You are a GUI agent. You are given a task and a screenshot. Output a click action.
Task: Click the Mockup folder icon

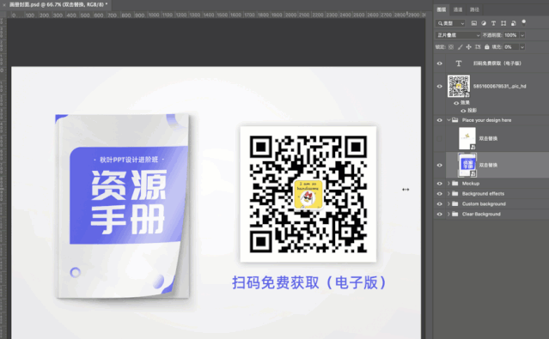[x=454, y=184]
